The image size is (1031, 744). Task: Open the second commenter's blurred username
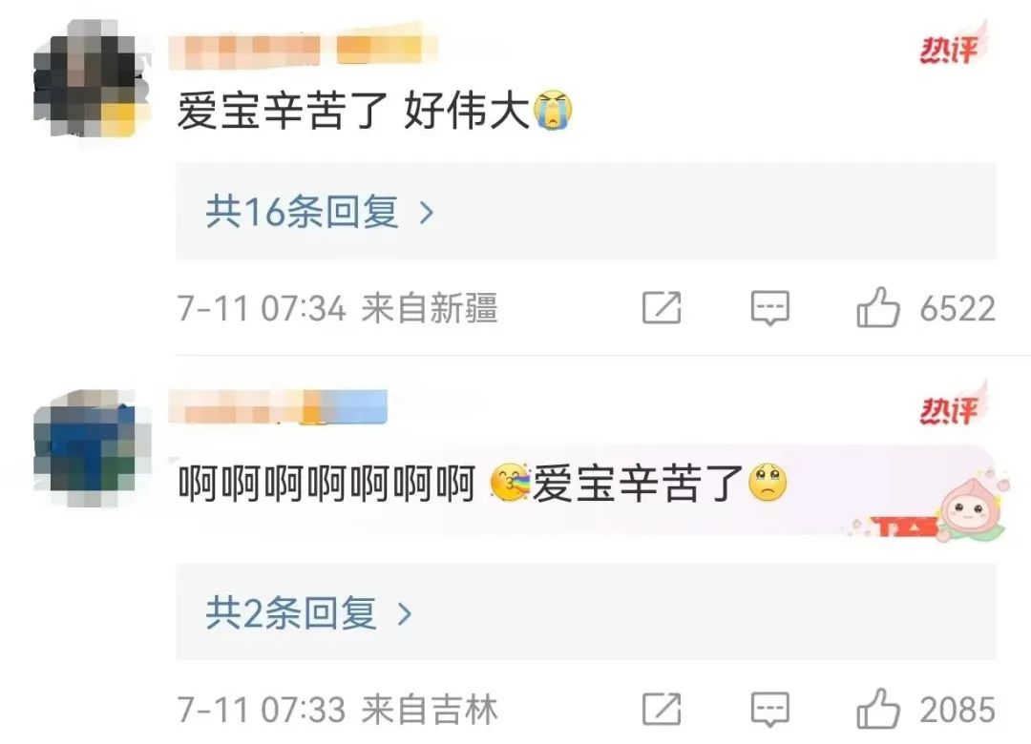278,408
